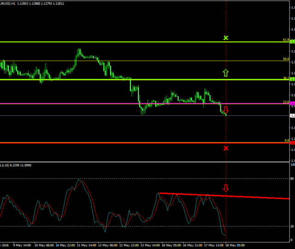Select the red down arrow in the oscillator panel

[x=226, y=188]
